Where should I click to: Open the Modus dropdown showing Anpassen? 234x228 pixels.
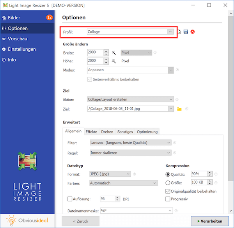(131, 70)
